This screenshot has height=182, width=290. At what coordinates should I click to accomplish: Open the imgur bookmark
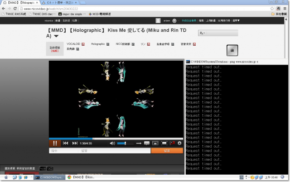[x=72, y=14]
